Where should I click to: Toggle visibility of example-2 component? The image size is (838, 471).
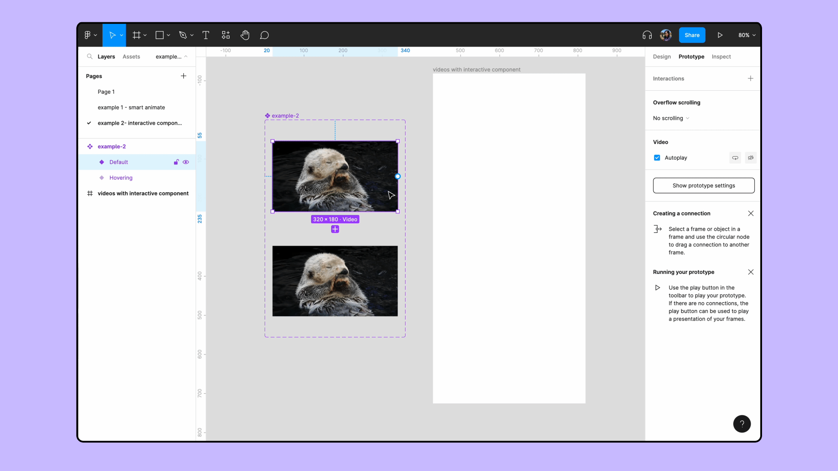(x=186, y=146)
